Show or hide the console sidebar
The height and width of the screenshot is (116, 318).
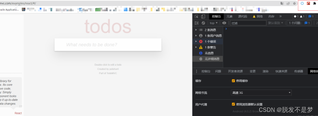[197, 23]
